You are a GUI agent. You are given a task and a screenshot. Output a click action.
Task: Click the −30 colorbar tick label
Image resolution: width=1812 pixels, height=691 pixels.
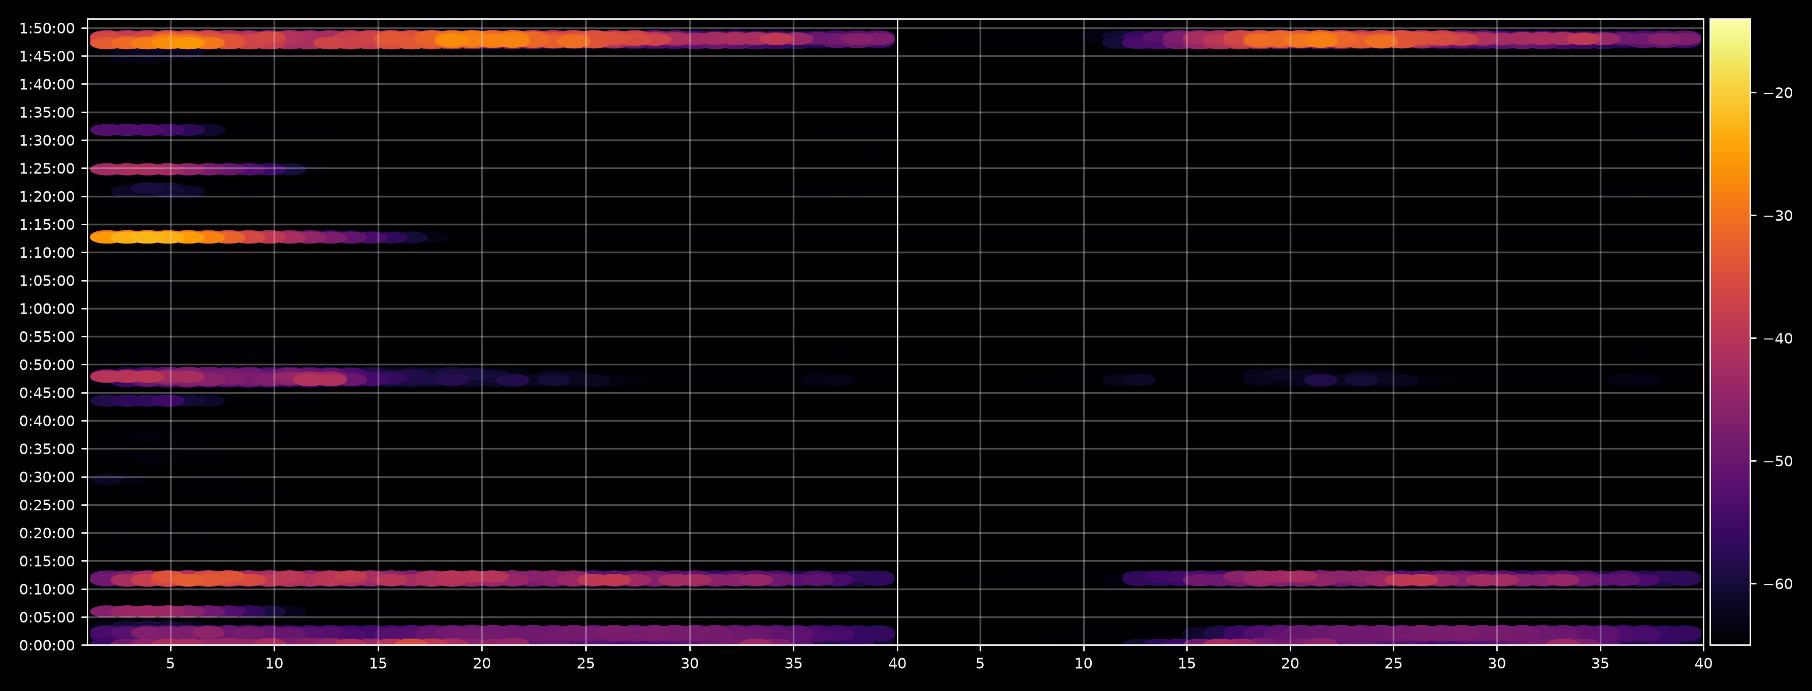click(x=1777, y=216)
